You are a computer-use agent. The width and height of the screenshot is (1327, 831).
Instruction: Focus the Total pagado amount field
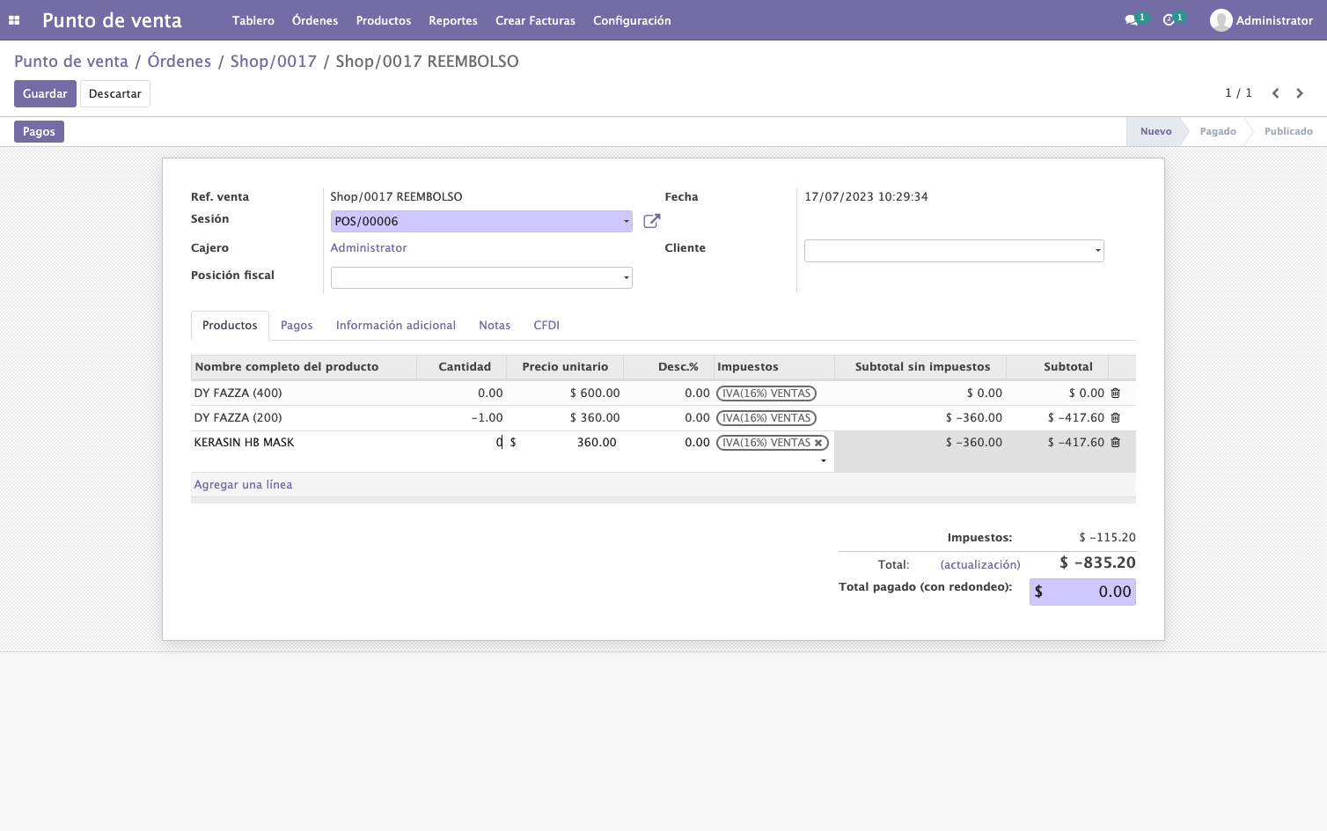click(x=1082, y=592)
